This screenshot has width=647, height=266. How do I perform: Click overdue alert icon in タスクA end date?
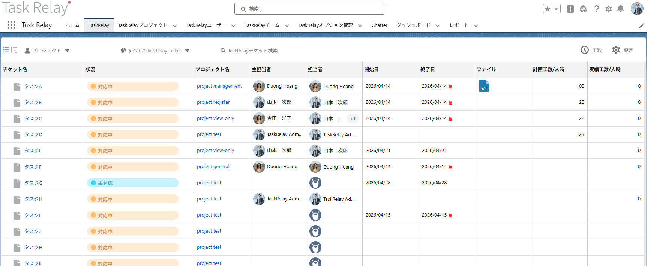tap(450, 86)
